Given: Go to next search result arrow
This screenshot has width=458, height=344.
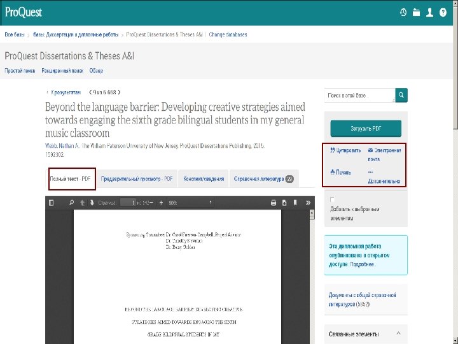Looking at the screenshot, I should tap(119, 92).
